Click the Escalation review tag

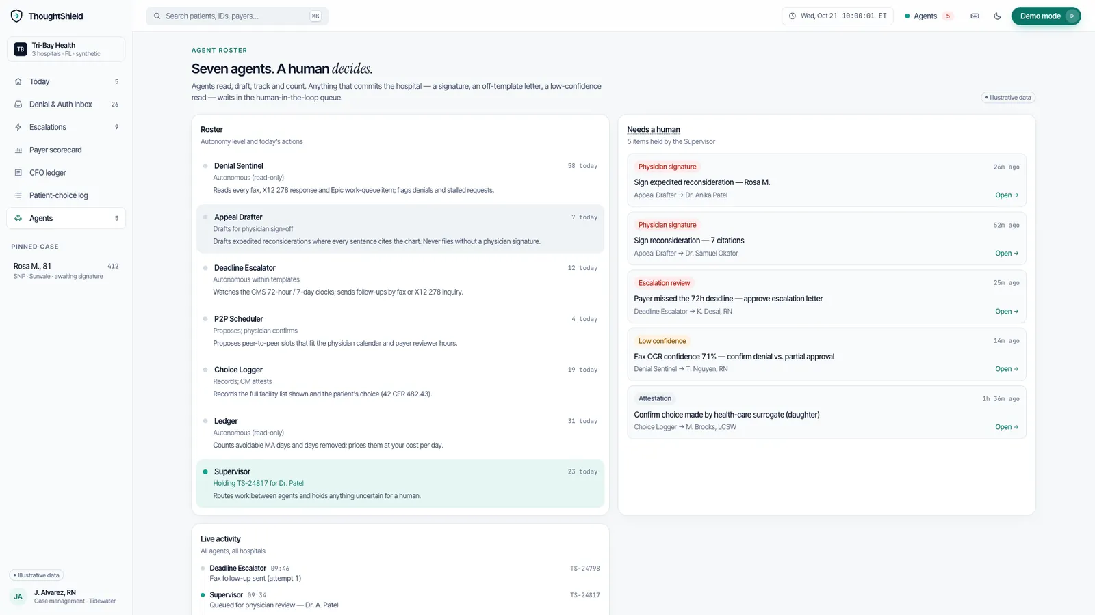click(x=664, y=283)
